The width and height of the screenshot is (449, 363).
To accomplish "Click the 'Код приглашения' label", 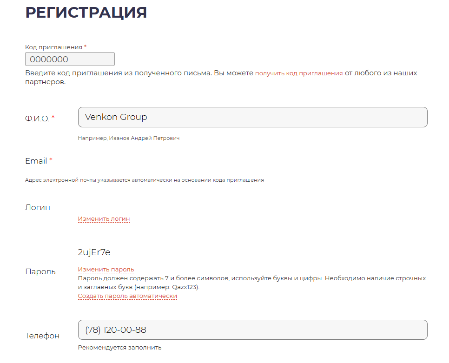I will 53,47.
